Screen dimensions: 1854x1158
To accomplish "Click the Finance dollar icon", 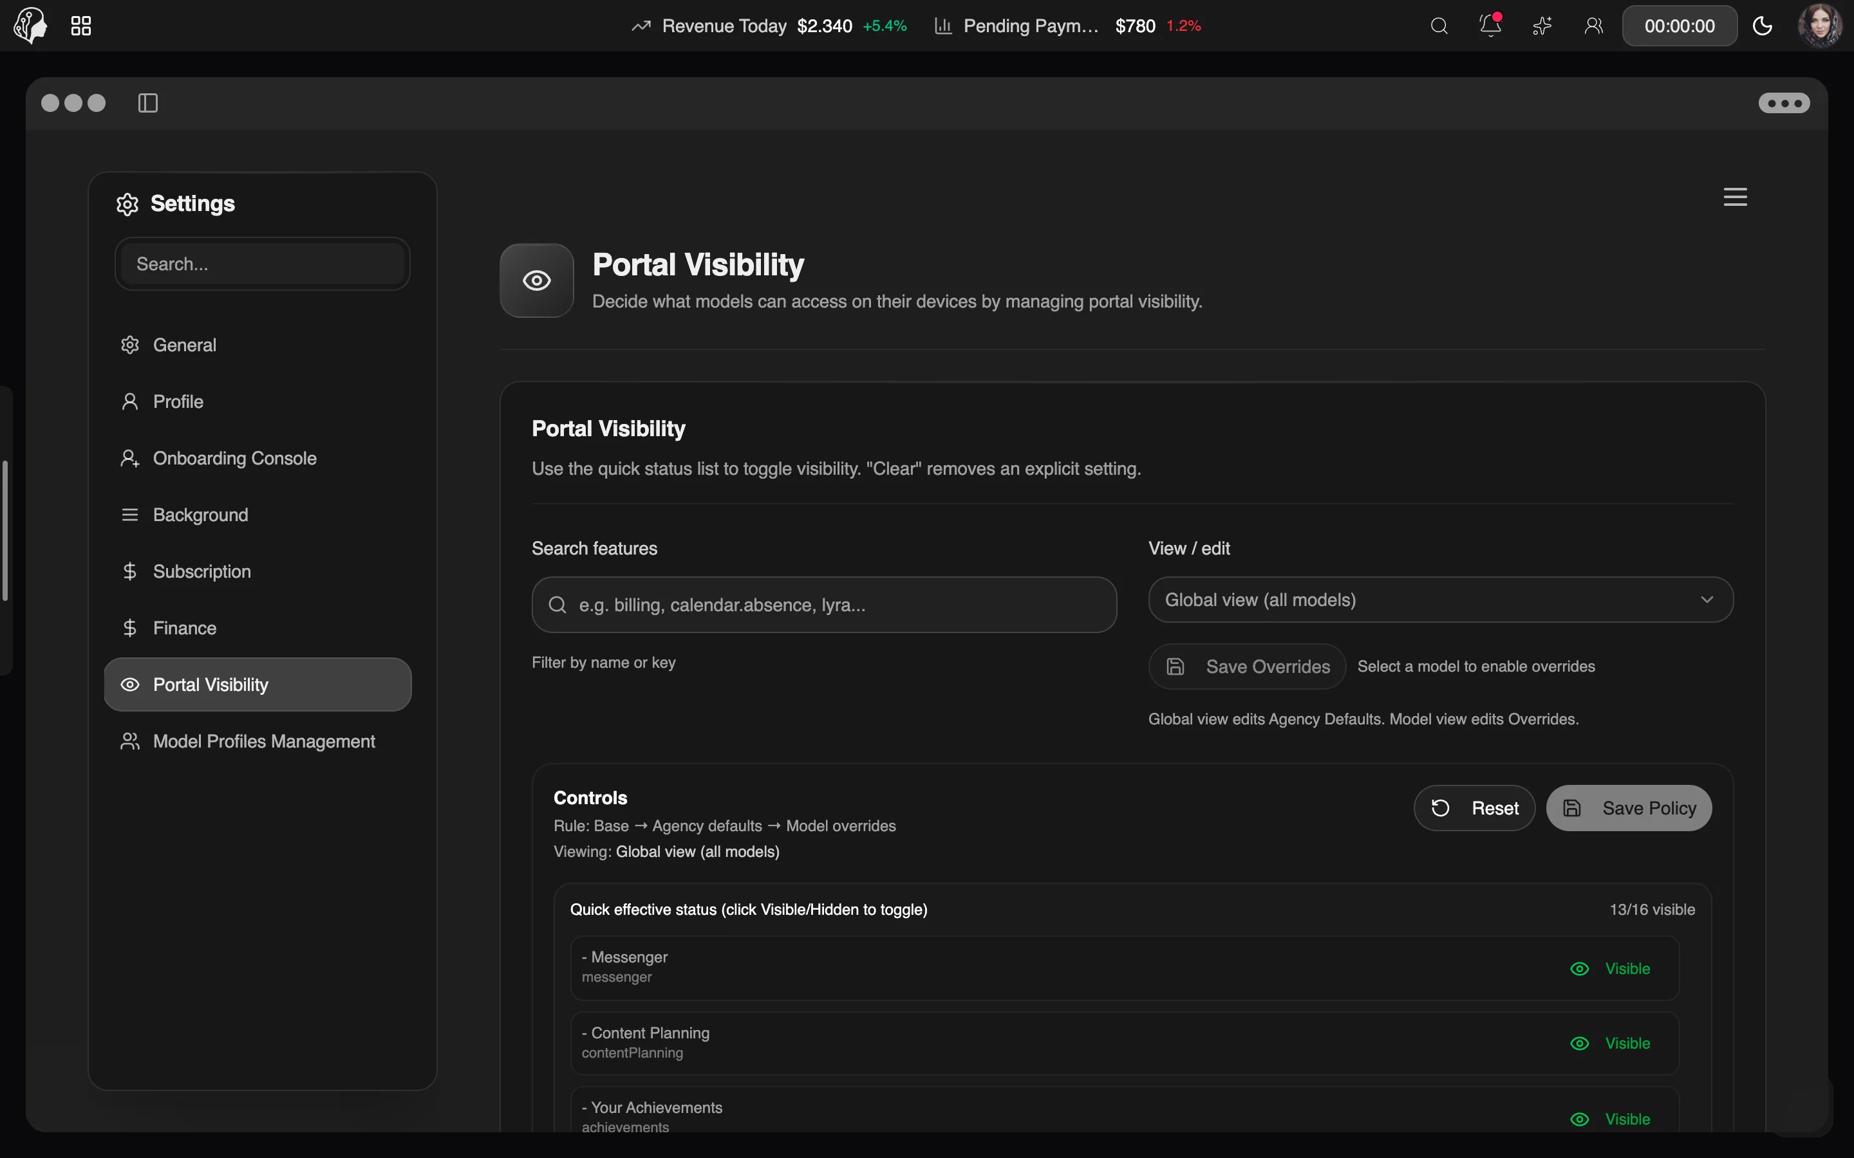I will 130,628.
